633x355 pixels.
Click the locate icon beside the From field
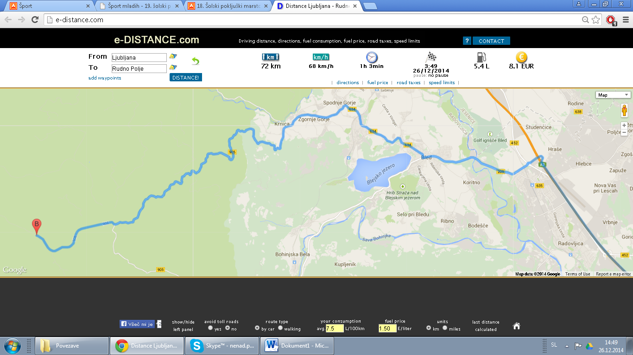click(173, 56)
